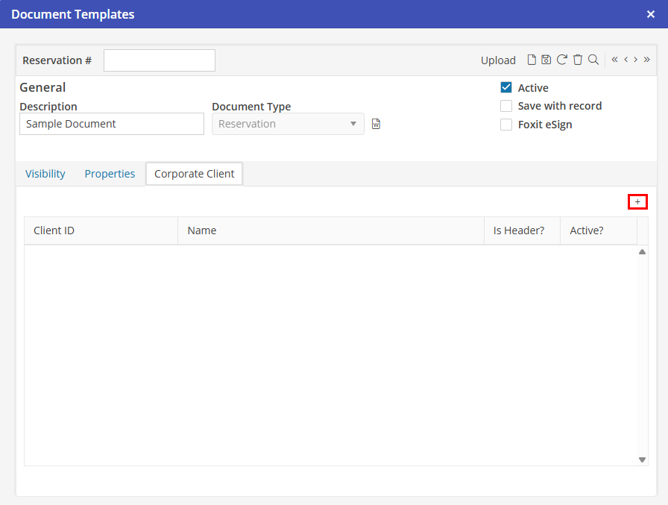The image size is (668, 505).
Task: Tick the Foxit eSign checkbox
Action: (506, 125)
